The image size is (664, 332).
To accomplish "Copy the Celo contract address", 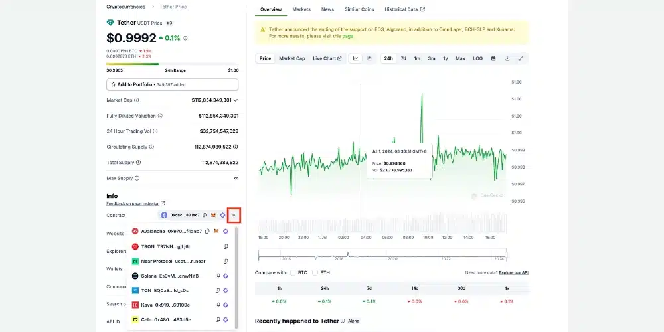I will 218,320.
